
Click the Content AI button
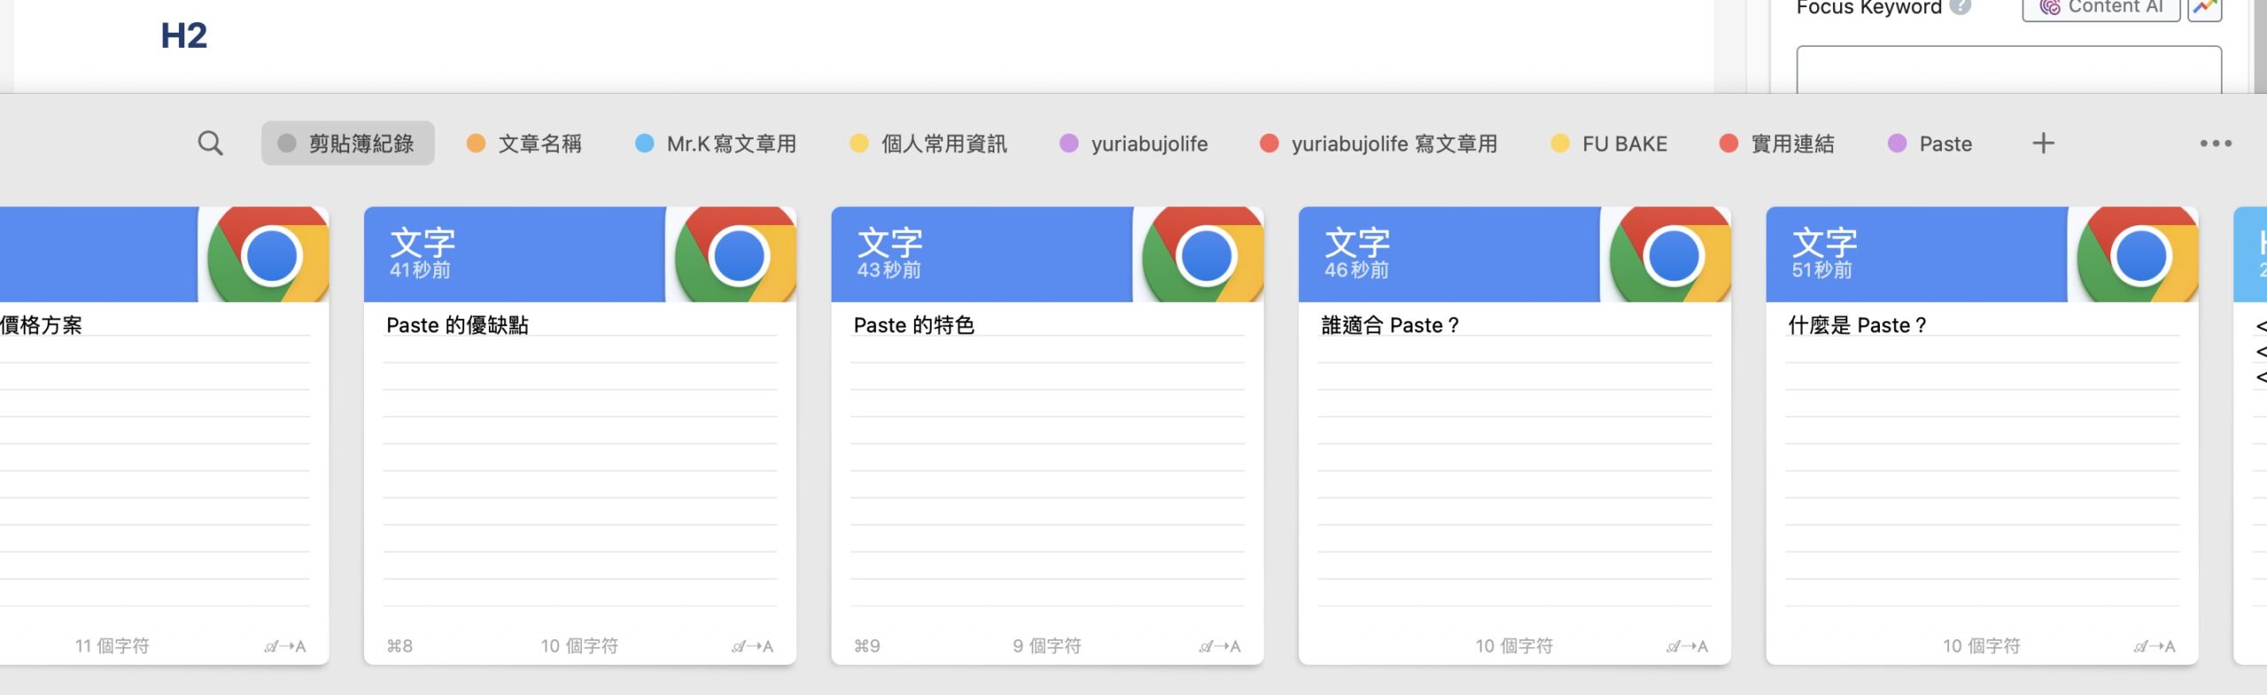2101,9
